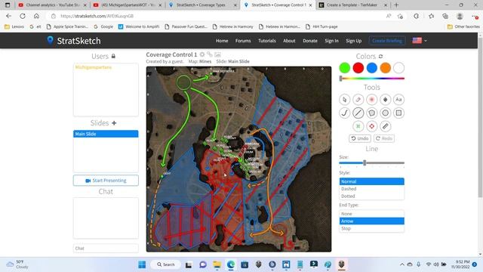The image size is (483, 272).
Task: Select the Aa text tool
Action: (x=398, y=100)
